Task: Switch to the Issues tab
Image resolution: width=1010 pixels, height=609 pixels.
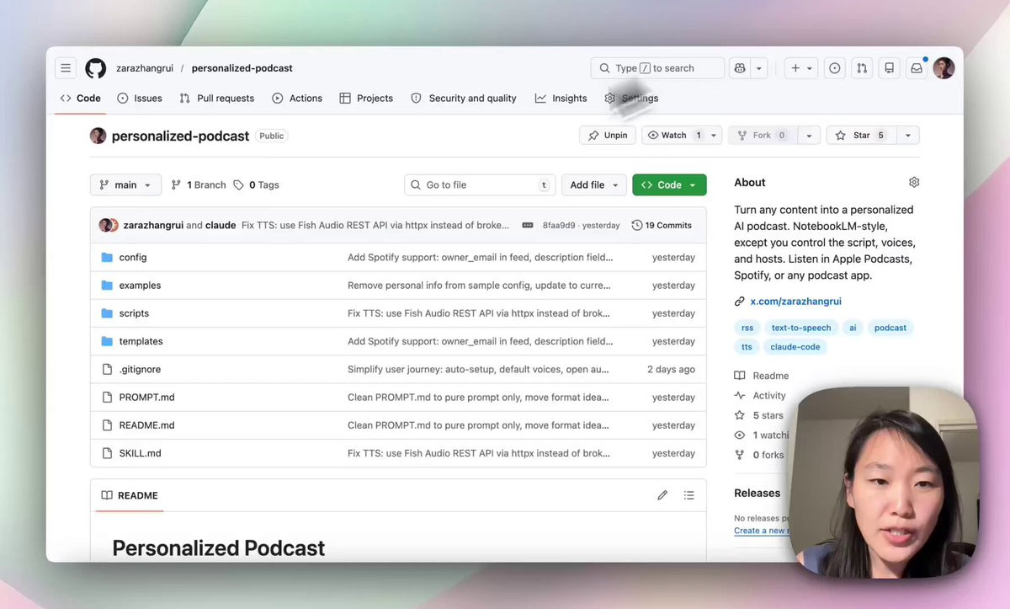Action: (x=140, y=99)
